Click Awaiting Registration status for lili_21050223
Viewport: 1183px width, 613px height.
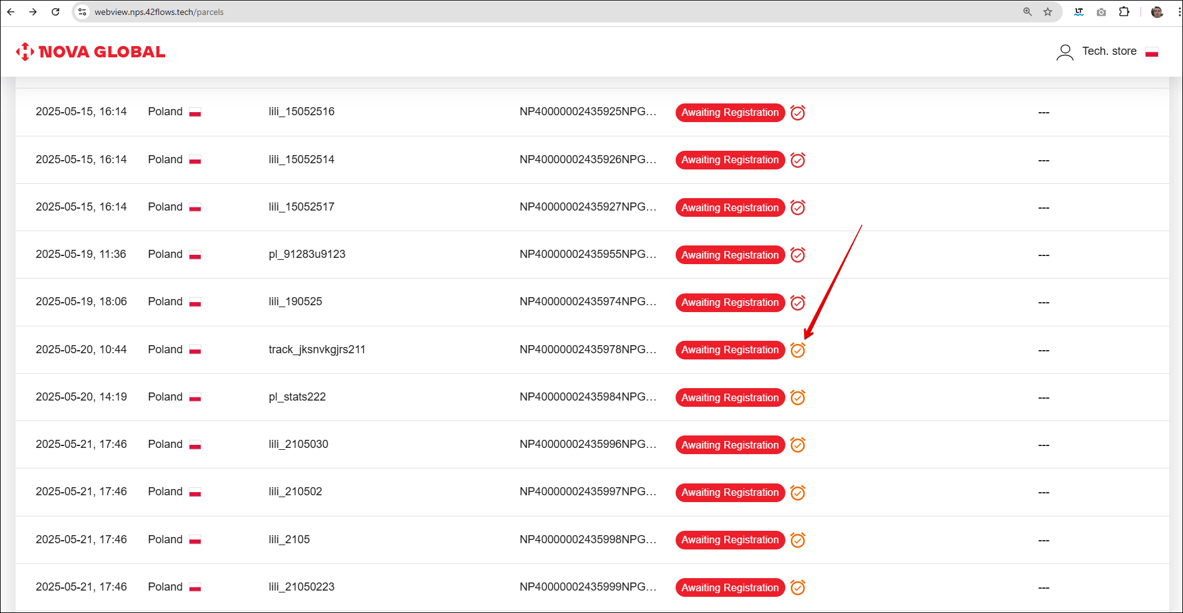click(729, 587)
